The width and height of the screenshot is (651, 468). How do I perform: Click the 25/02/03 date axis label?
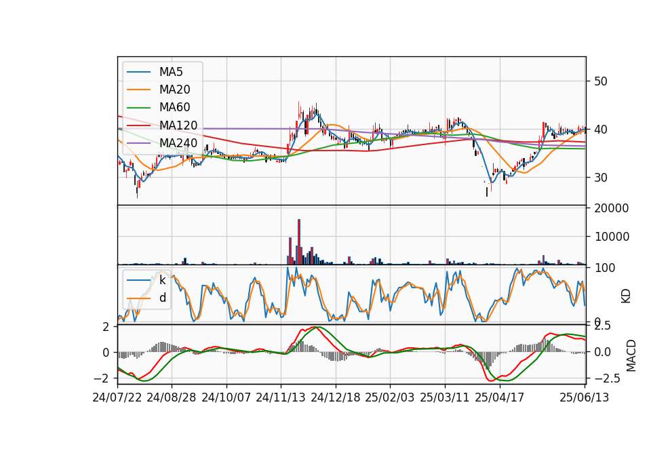389,397
